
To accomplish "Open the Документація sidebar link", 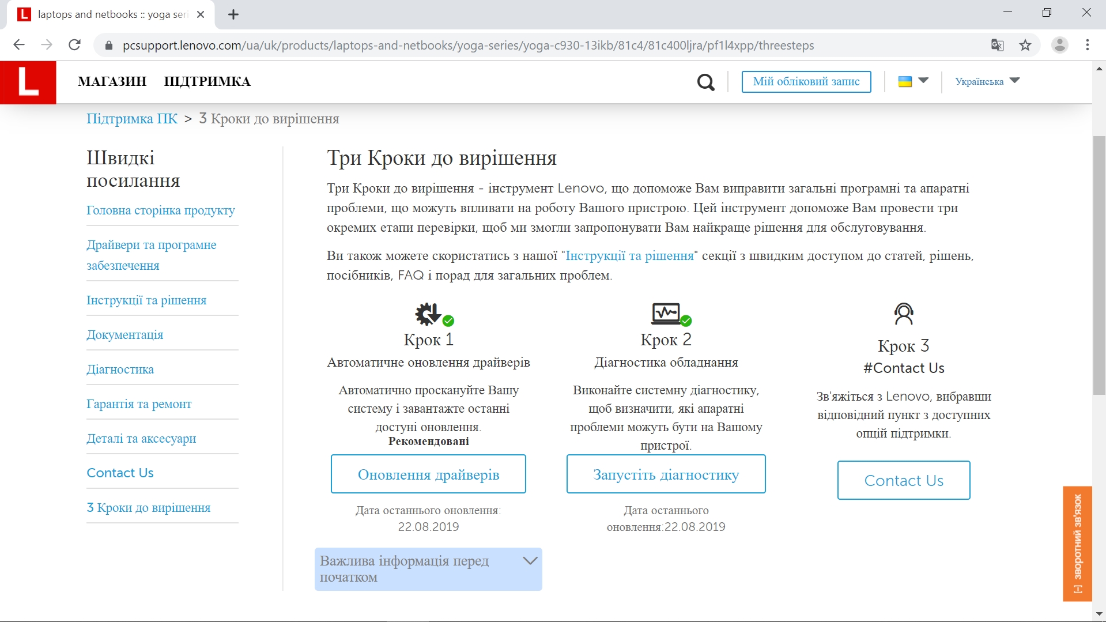I will 125,335.
